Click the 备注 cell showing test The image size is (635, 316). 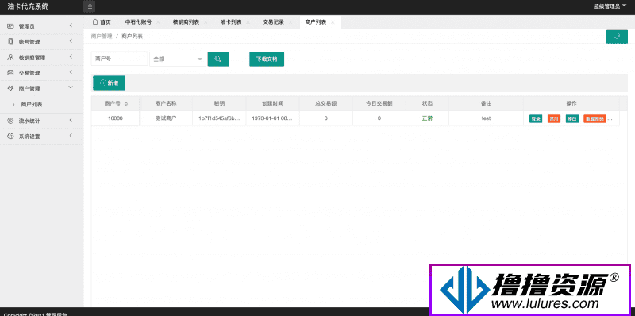(x=486, y=119)
